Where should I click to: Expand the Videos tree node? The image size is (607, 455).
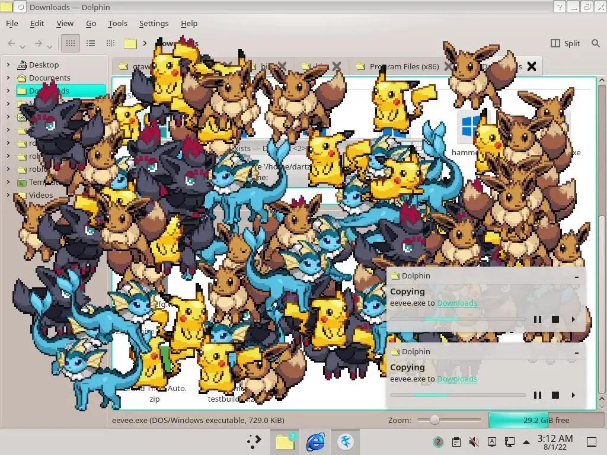point(8,195)
